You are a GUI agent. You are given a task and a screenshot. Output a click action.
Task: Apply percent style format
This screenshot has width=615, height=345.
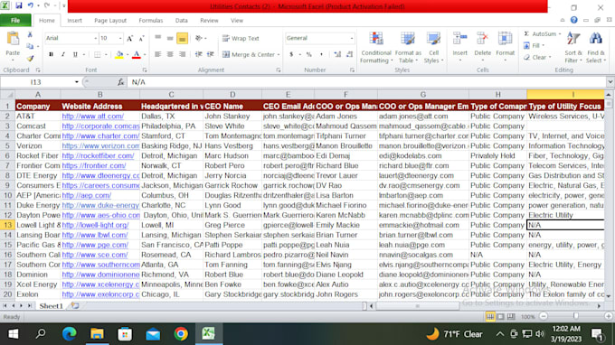point(309,54)
